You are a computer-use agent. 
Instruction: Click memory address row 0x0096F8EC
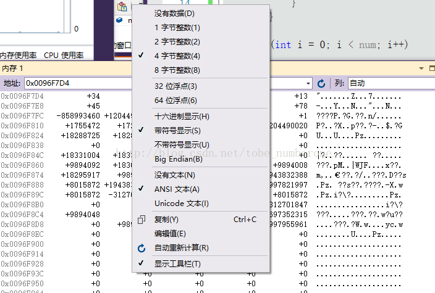[22, 234]
